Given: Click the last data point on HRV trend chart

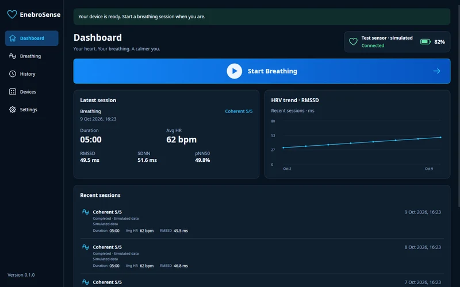Looking at the screenshot, I should pyautogui.click(x=440, y=137).
